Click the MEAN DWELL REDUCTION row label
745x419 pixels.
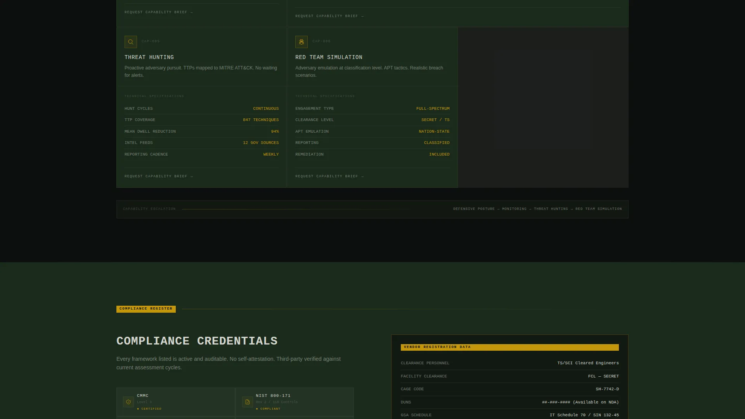pyautogui.click(x=150, y=132)
